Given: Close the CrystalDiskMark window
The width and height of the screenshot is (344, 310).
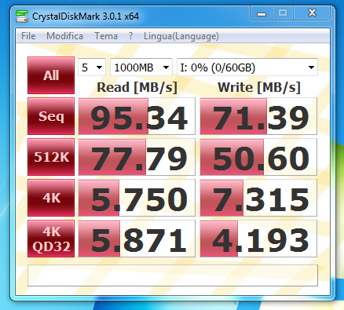Looking at the screenshot, I should 312,13.
